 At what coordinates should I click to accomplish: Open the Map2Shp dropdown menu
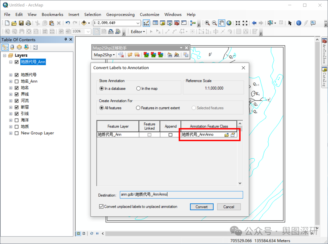coord(104,55)
